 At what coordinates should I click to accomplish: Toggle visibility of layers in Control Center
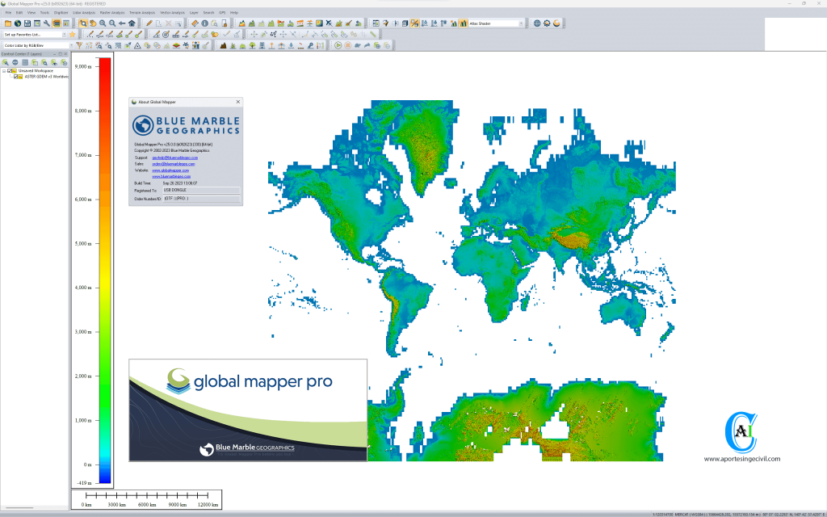[x=55, y=63]
